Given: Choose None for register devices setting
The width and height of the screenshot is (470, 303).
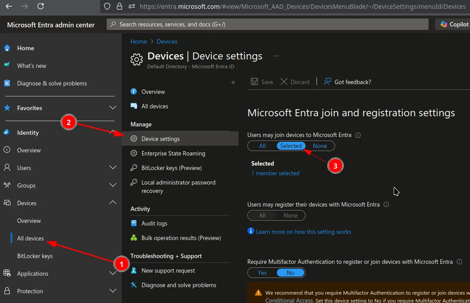Looking at the screenshot, I should click(x=291, y=215).
